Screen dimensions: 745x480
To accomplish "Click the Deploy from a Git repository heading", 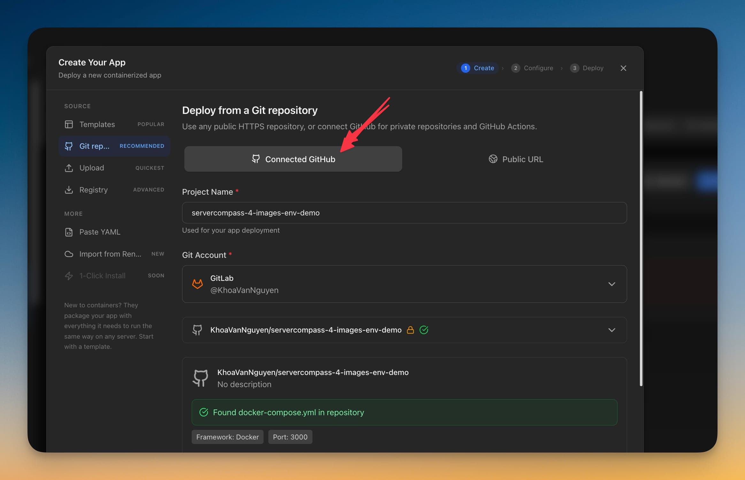I will [x=250, y=110].
